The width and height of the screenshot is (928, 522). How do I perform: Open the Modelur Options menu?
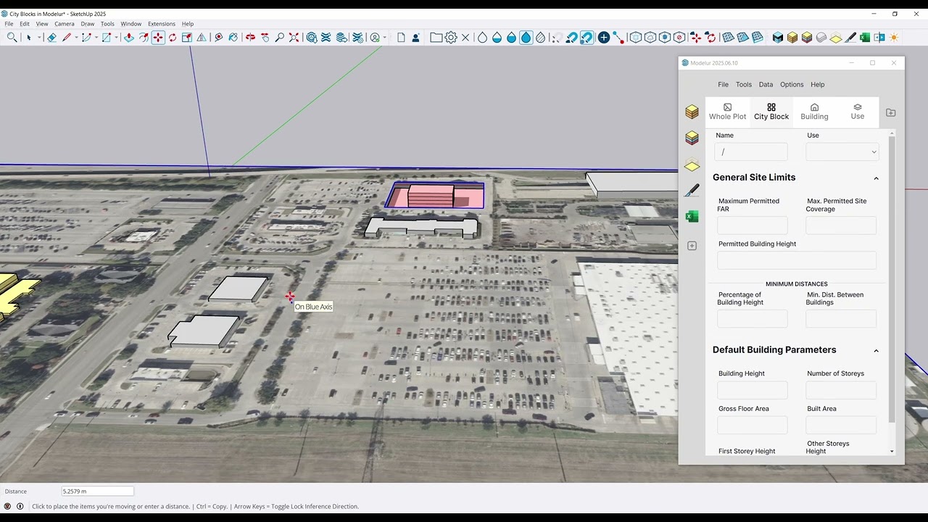pyautogui.click(x=792, y=85)
